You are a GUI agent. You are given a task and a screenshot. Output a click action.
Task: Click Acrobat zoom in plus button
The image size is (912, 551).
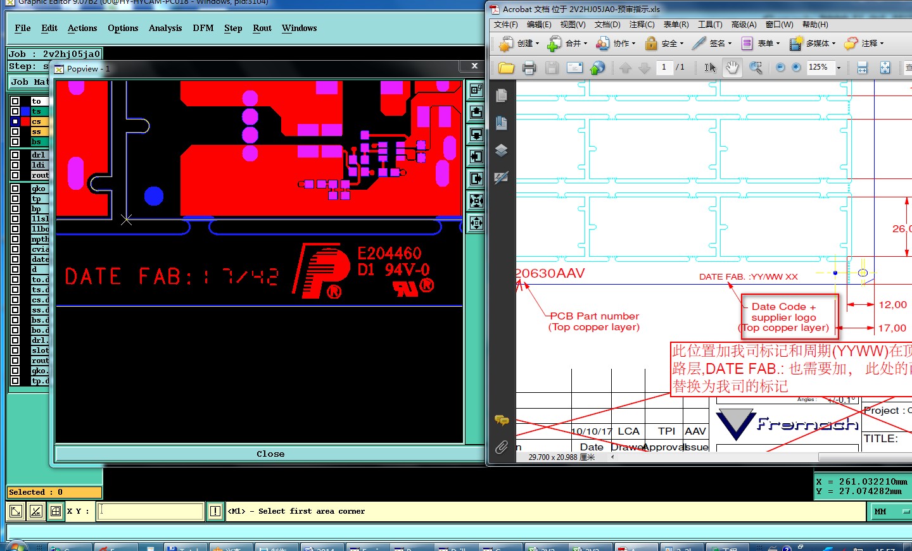(x=796, y=68)
